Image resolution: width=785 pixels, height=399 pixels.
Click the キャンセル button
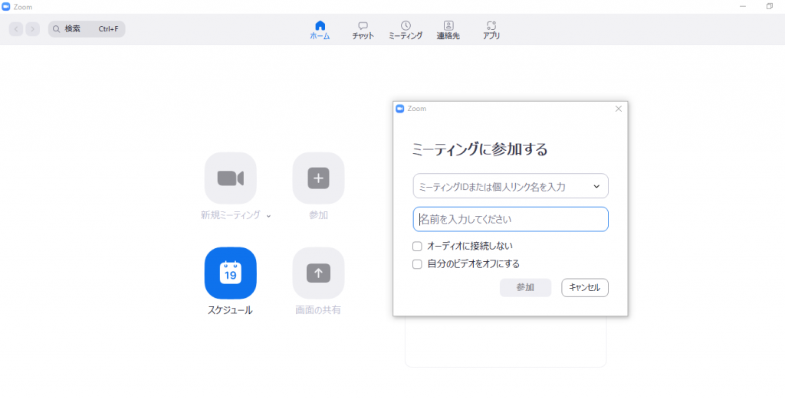tap(585, 287)
